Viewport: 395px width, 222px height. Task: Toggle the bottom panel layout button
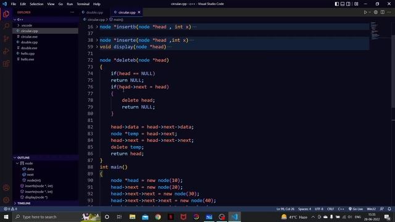[343, 4]
